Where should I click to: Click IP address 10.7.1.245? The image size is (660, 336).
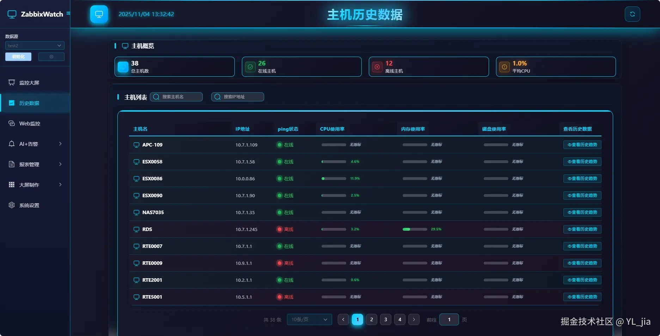click(246, 229)
